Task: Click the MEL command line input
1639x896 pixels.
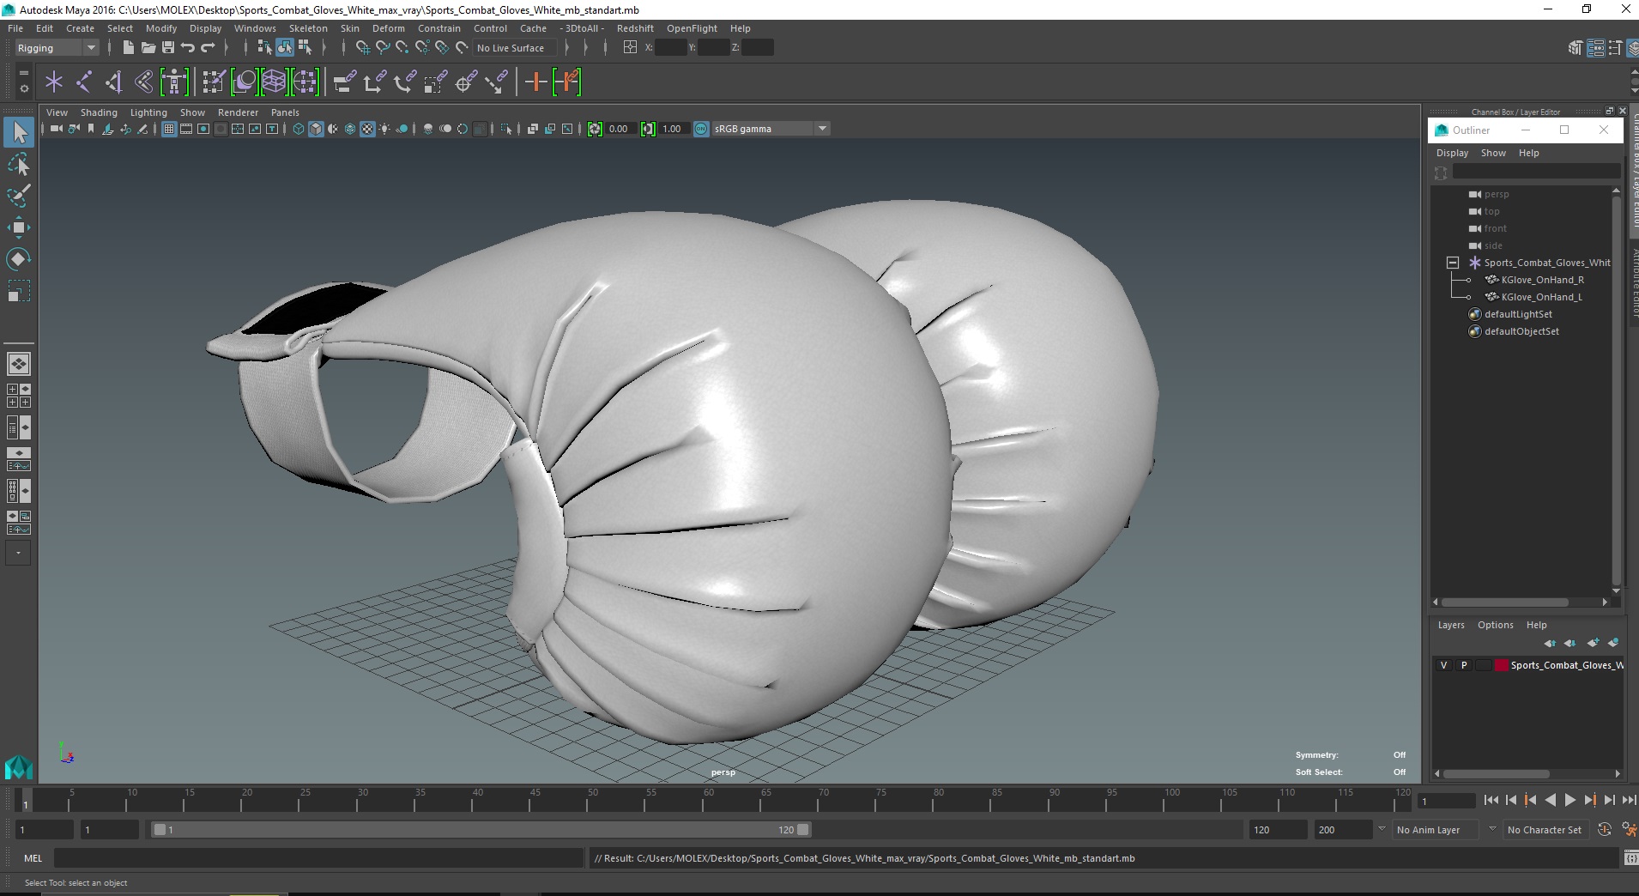Action: [319, 858]
